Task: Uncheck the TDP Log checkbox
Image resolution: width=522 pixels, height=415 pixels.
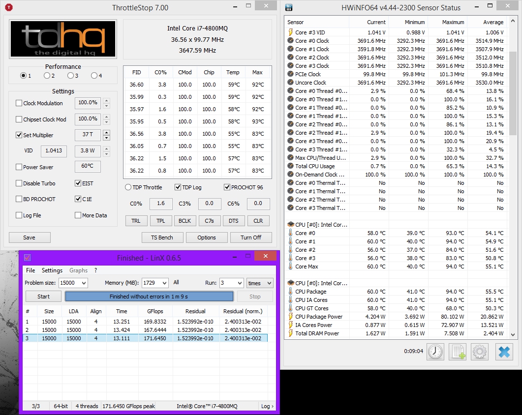Action: (x=178, y=187)
